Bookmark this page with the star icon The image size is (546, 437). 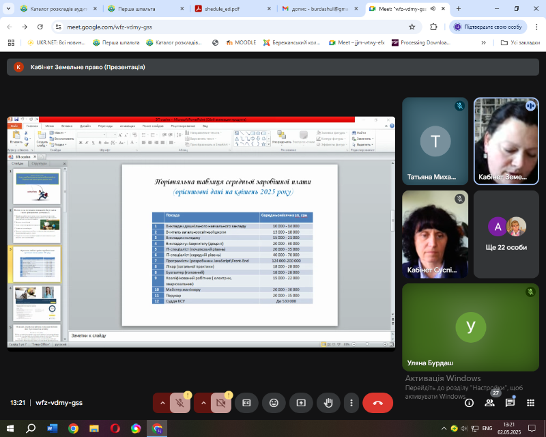[412, 27]
